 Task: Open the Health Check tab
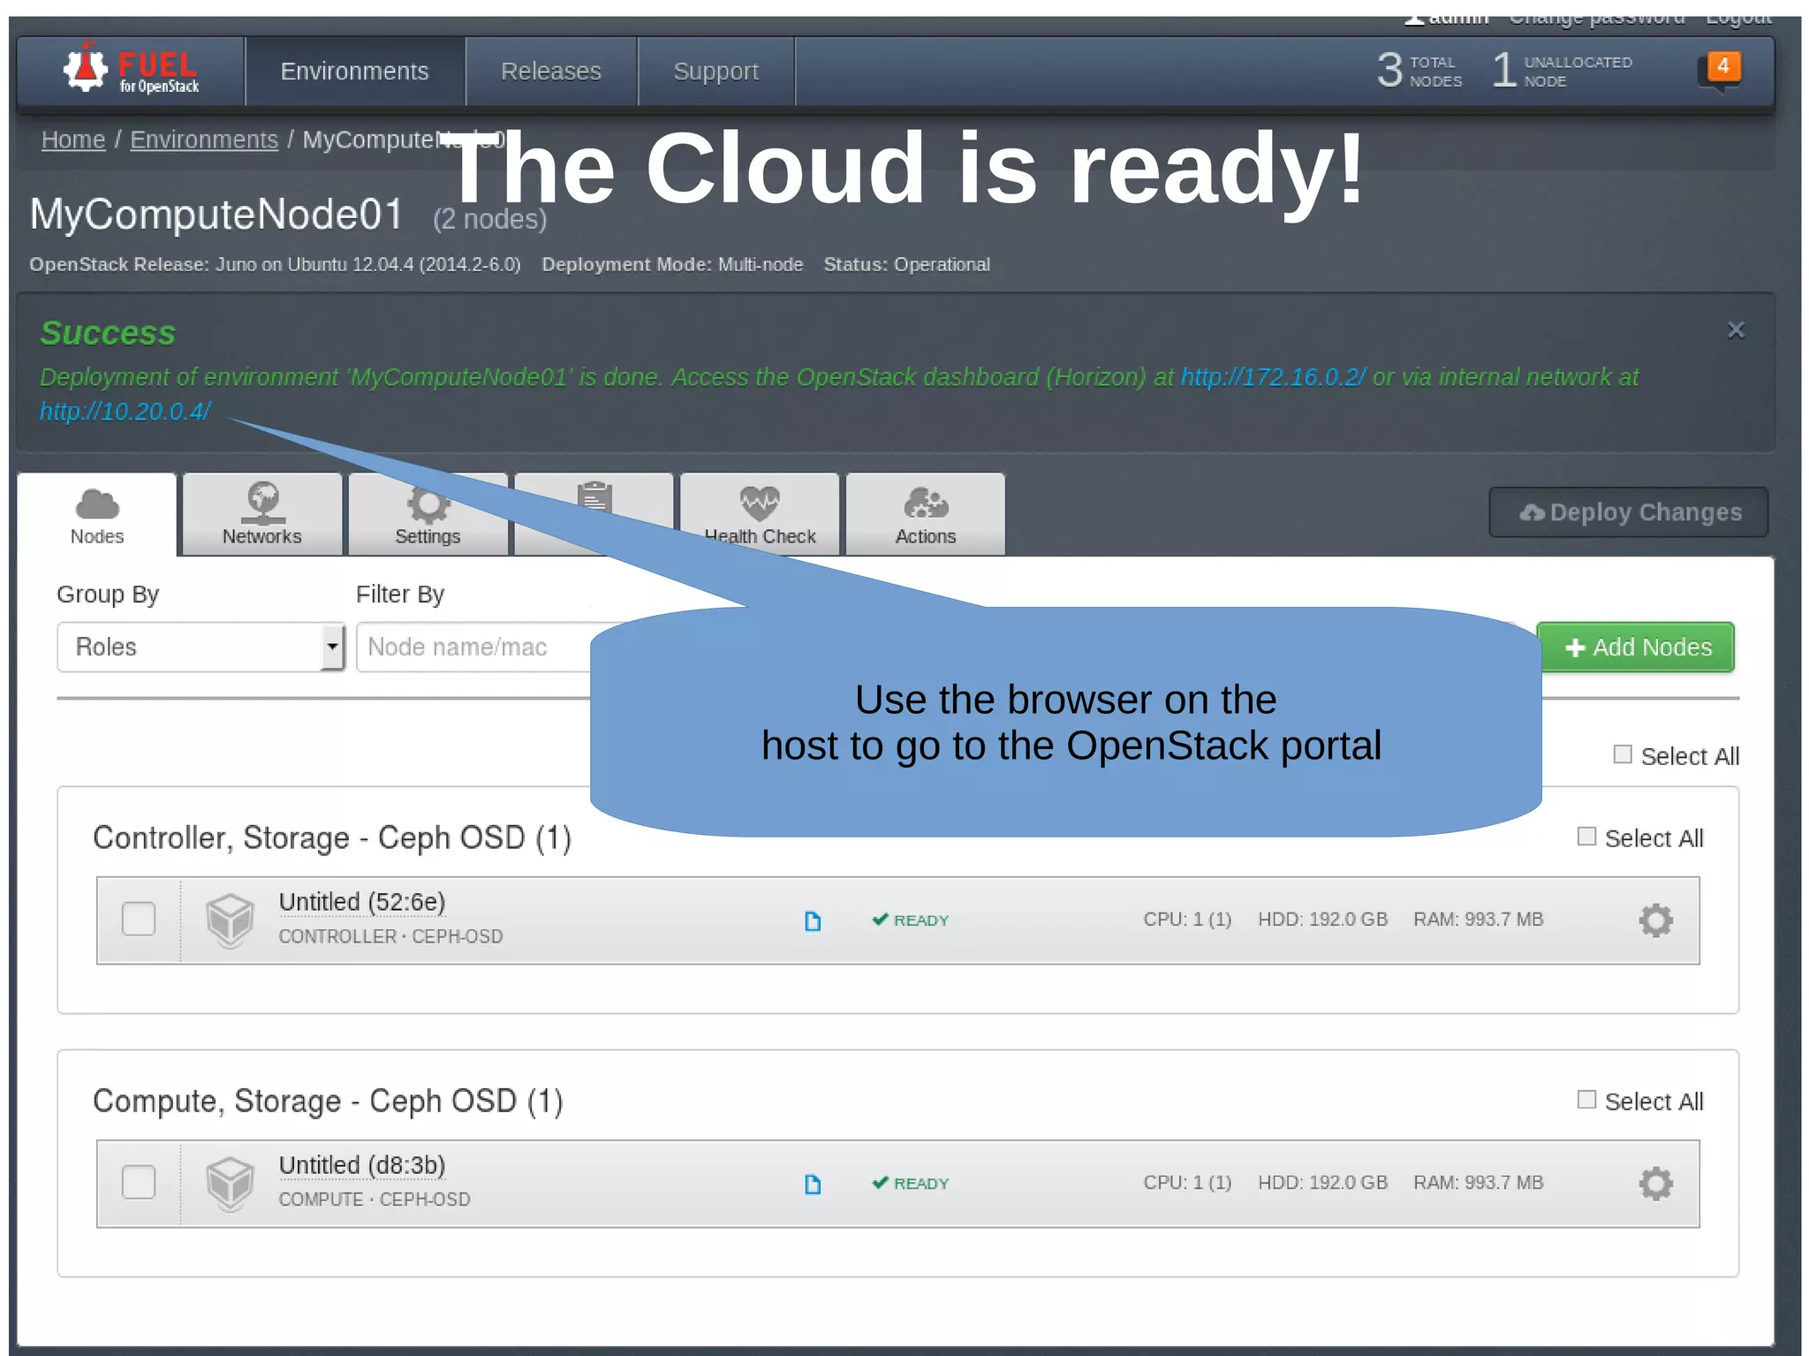tap(760, 515)
